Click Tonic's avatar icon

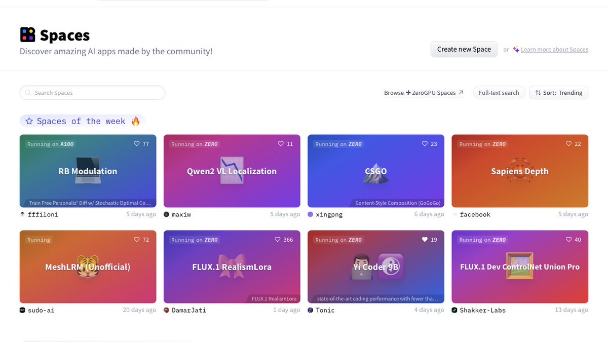tap(311, 310)
